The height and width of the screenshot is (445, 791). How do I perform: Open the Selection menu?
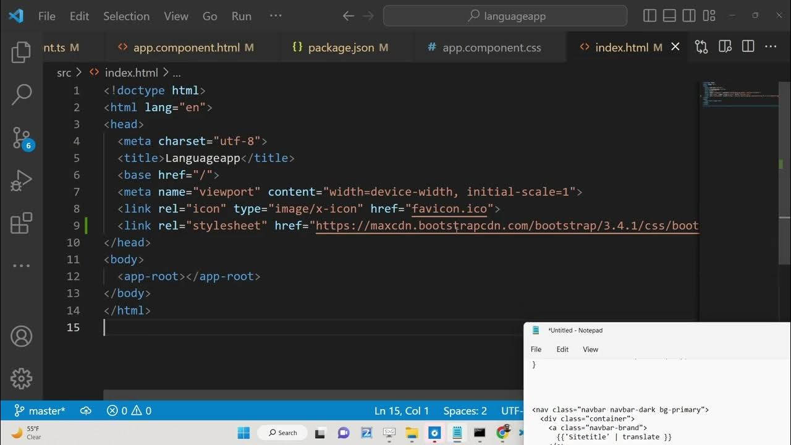point(126,16)
